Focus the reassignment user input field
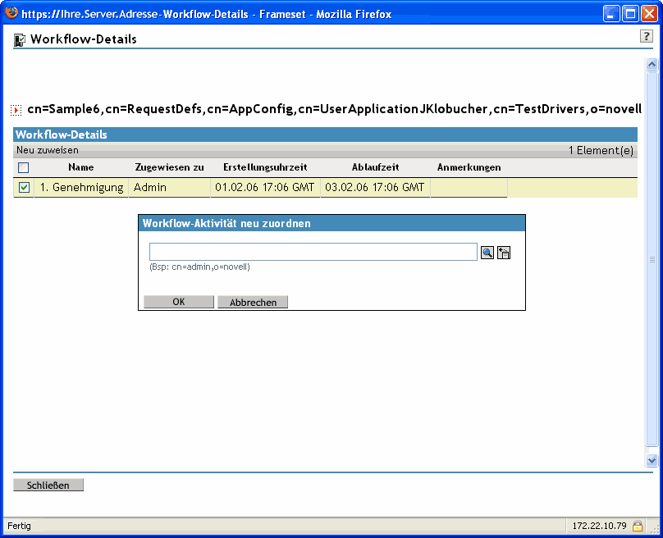This screenshot has width=663, height=538. pyautogui.click(x=313, y=252)
